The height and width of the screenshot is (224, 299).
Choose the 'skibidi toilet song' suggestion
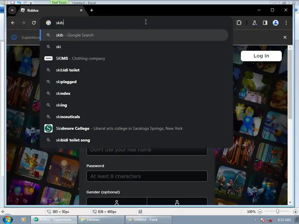point(134,140)
